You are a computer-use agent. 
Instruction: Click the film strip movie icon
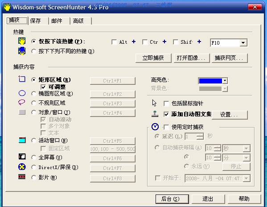pos(22,177)
